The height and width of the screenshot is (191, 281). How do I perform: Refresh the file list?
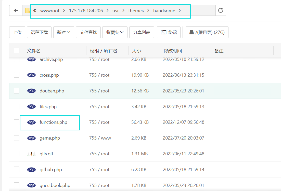(x=221, y=10)
